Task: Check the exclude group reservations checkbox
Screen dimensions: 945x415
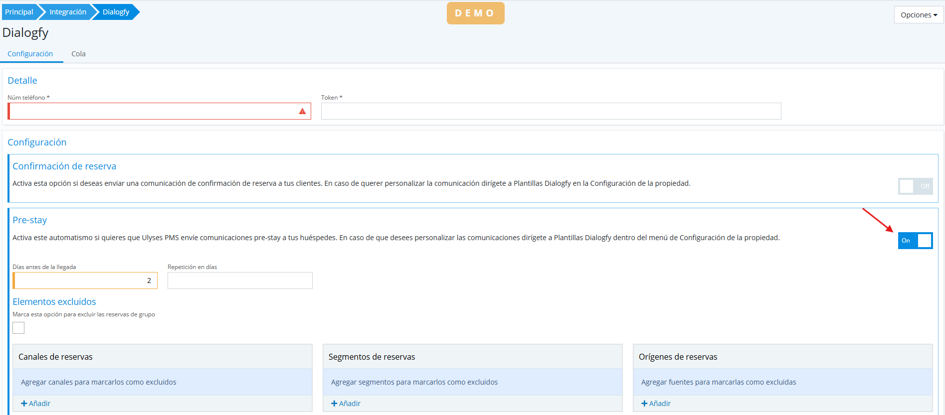Action: (x=18, y=328)
